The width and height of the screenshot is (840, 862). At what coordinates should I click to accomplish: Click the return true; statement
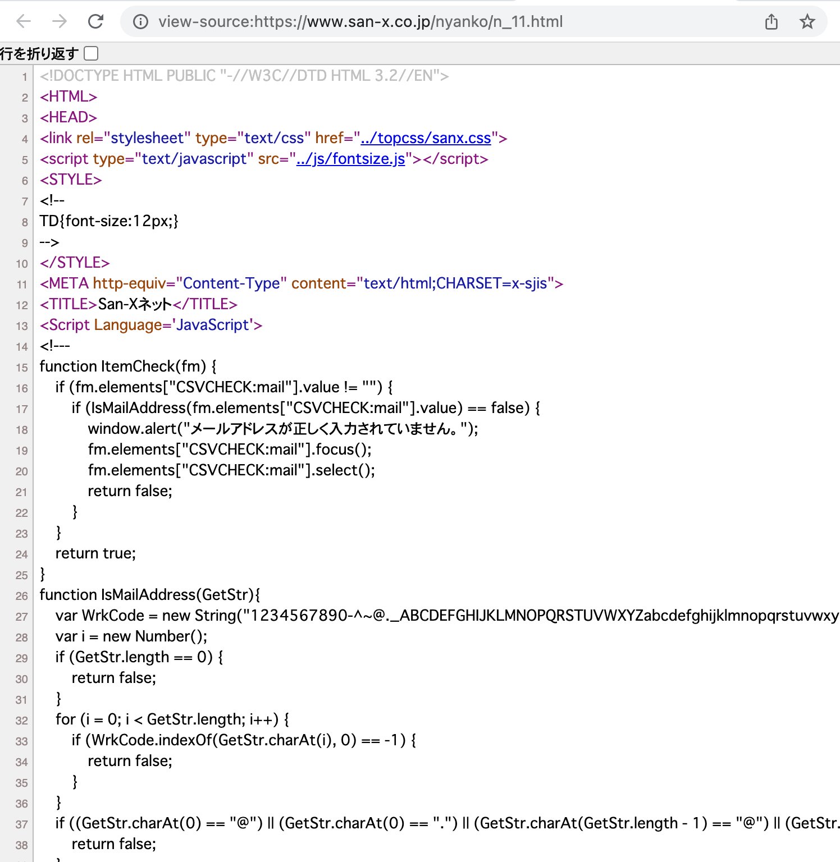[x=95, y=553]
